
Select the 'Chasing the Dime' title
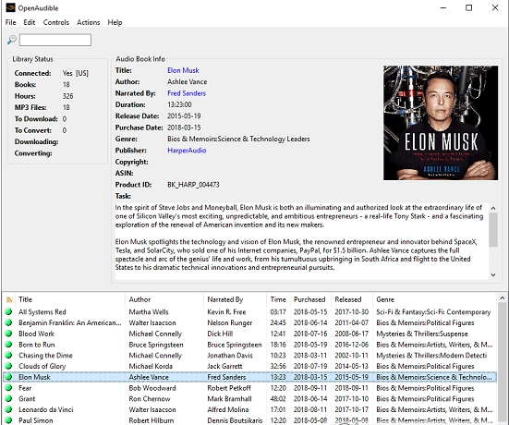[x=45, y=355]
